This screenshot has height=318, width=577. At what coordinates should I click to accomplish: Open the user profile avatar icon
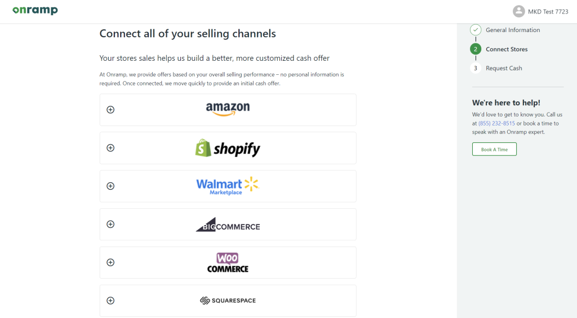[x=518, y=11]
